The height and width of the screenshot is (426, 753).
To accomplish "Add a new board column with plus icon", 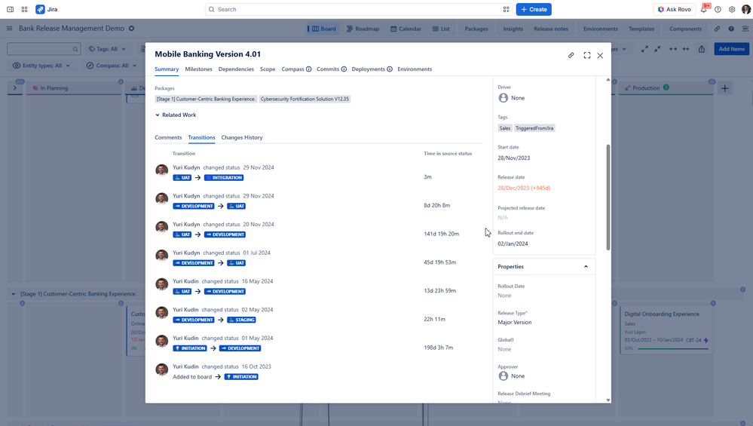I will point(725,88).
